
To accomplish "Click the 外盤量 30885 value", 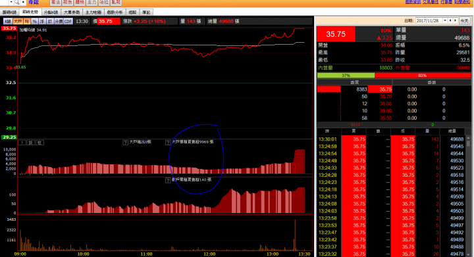I will pos(463,68).
